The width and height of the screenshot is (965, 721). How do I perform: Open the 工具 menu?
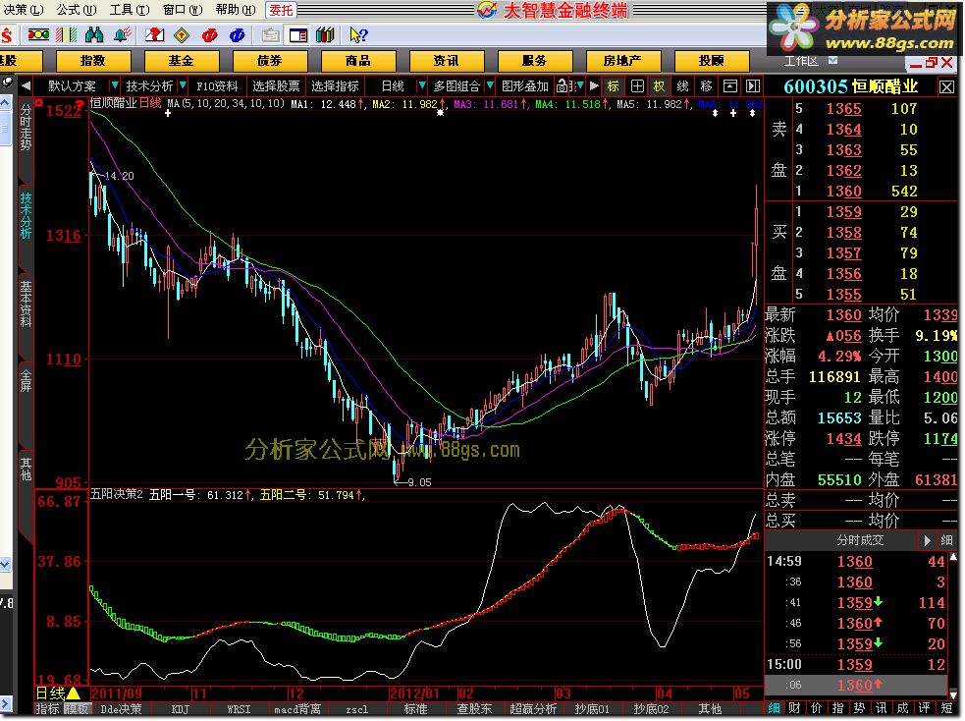point(130,10)
